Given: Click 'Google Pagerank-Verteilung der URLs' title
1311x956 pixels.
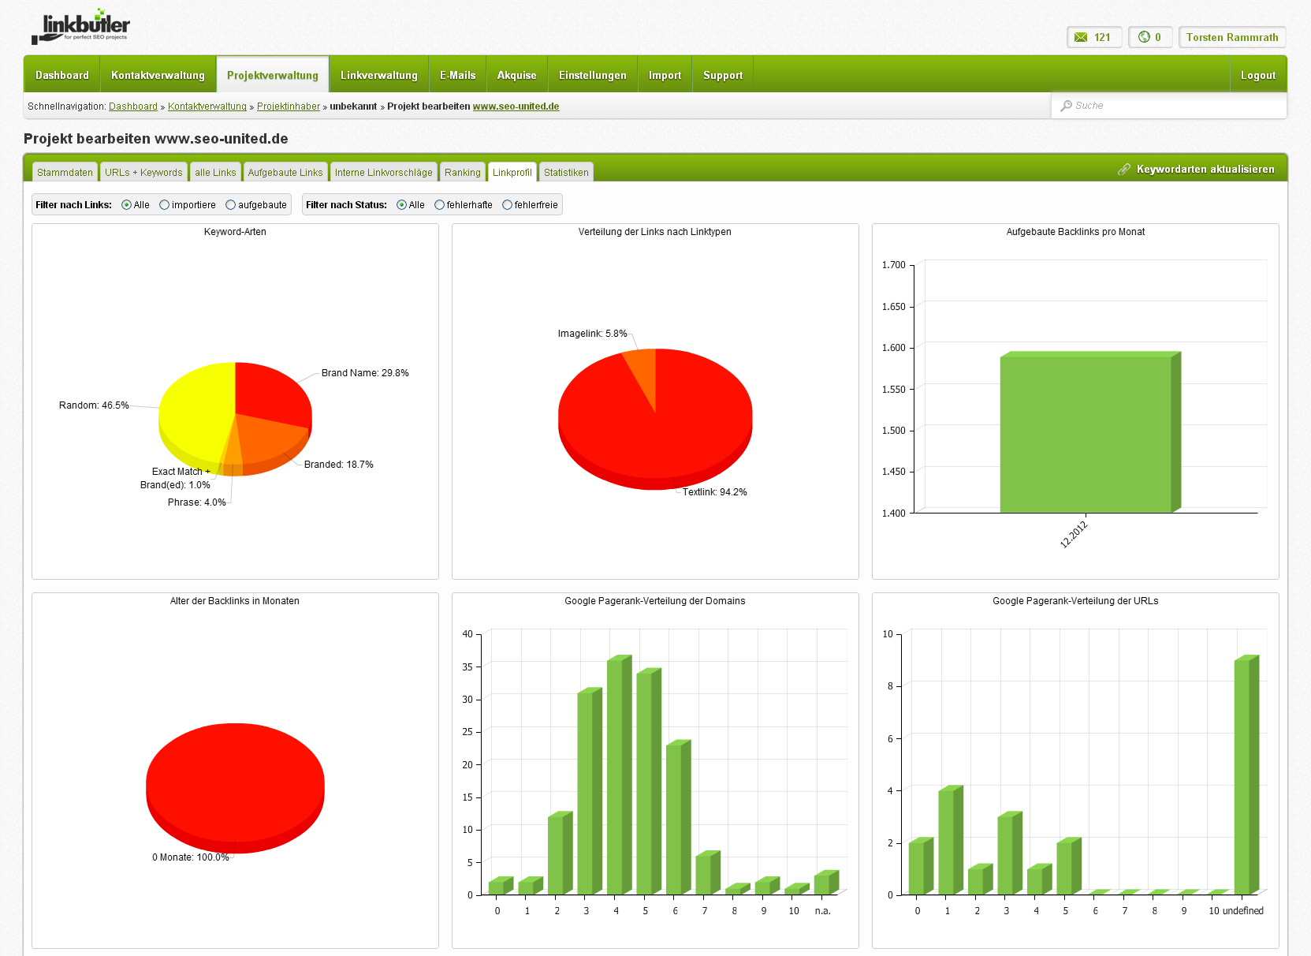Looking at the screenshot, I should (x=1075, y=601).
